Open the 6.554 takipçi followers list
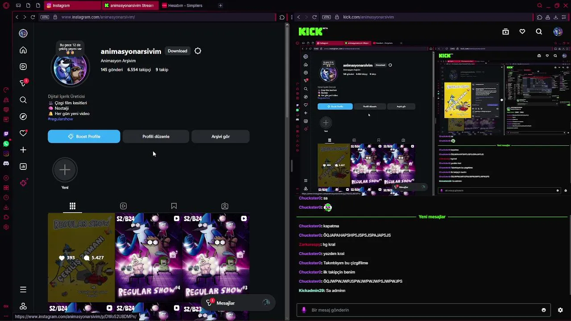Screen dimensions: 571x321 pos(139,70)
